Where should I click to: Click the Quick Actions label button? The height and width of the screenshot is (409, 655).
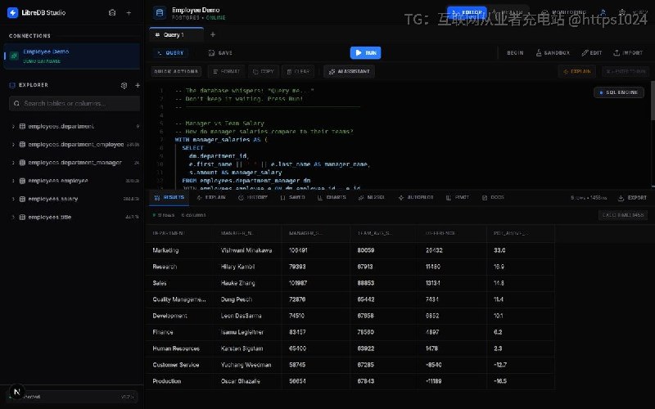[176, 71]
